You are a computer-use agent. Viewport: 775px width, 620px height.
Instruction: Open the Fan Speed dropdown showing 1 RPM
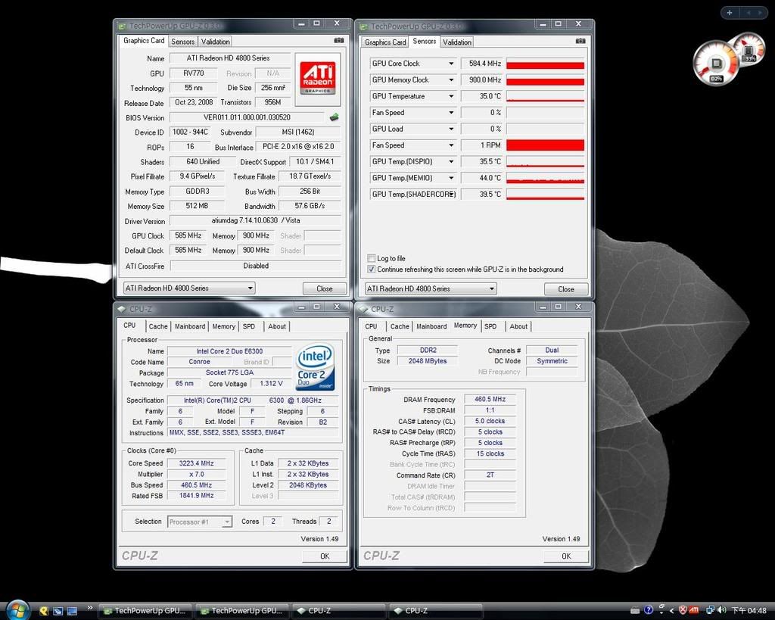pyautogui.click(x=451, y=145)
